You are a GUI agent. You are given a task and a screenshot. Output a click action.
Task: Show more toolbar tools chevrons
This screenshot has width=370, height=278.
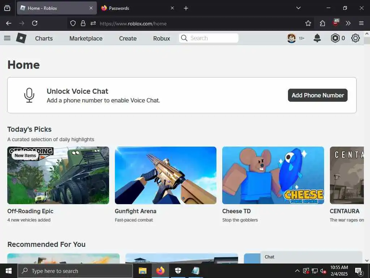click(348, 23)
